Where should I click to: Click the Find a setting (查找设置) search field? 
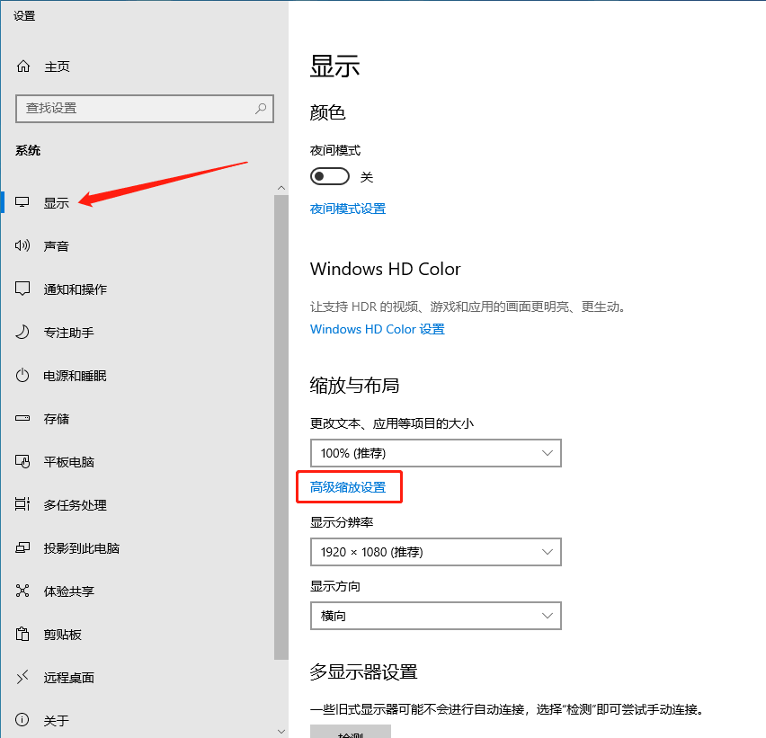135,108
